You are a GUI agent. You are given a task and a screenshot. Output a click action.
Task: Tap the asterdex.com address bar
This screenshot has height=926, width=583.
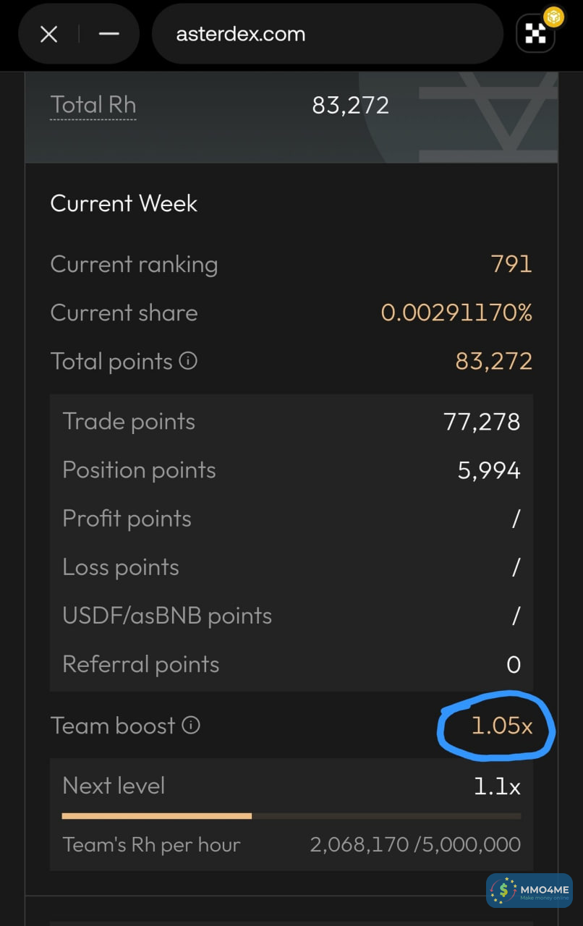point(327,34)
